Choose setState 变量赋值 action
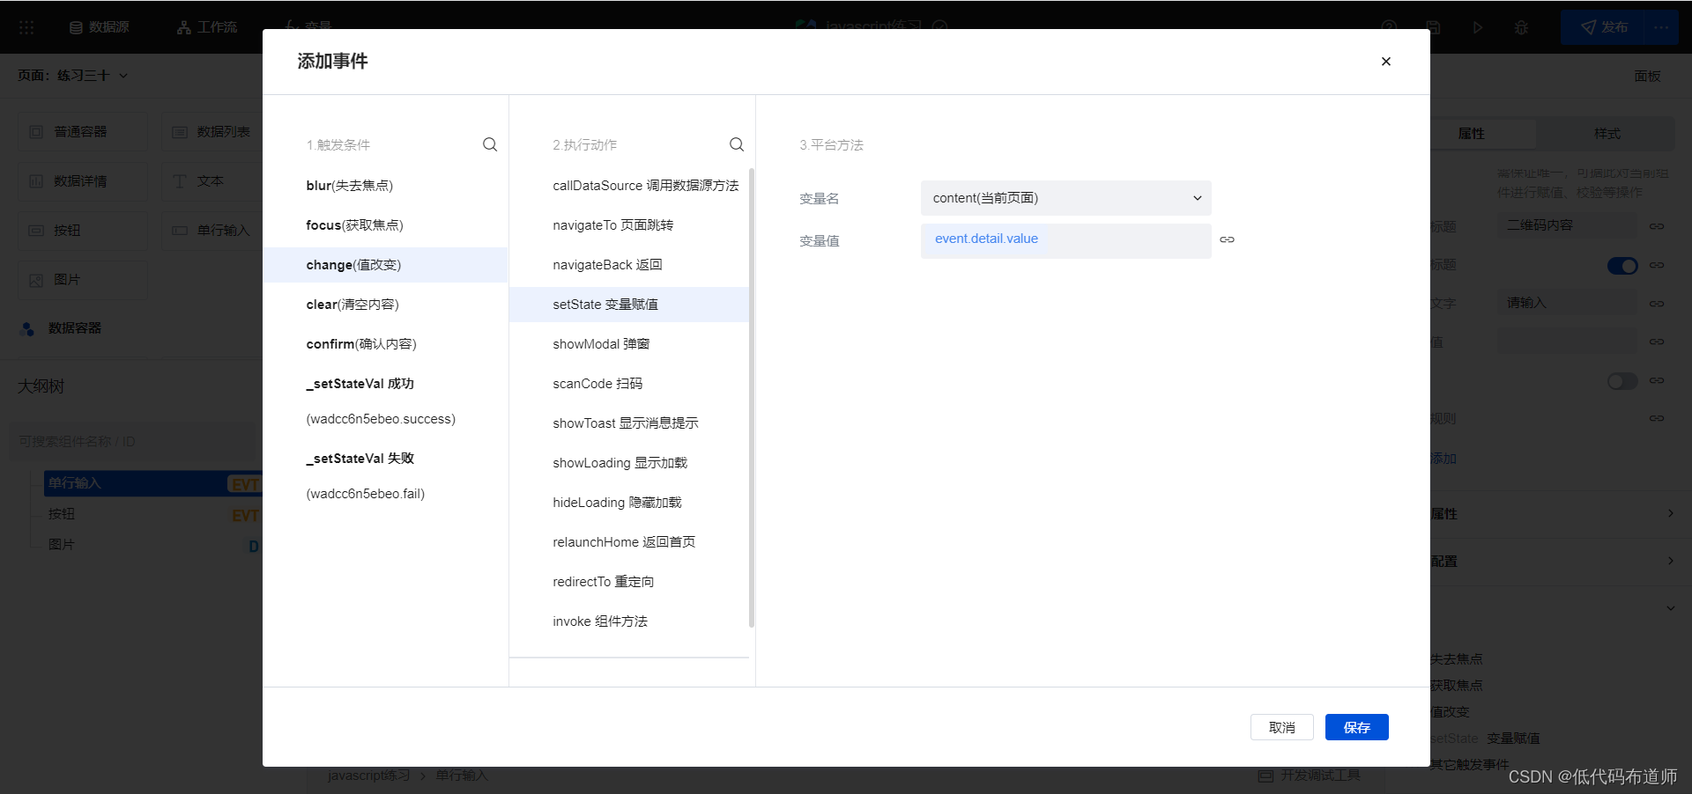The height and width of the screenshot is (794, 1692). pos(629,305)
